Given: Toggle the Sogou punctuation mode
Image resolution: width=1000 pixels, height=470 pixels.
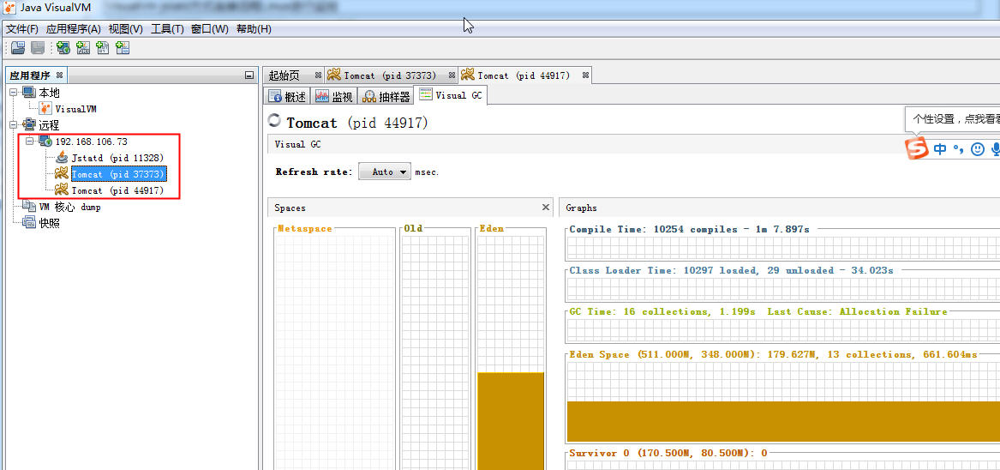Looking at the screenshot, I should coord(958,148).
